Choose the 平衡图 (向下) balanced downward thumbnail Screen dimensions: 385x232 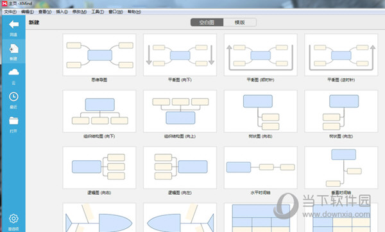click(180, 54)
